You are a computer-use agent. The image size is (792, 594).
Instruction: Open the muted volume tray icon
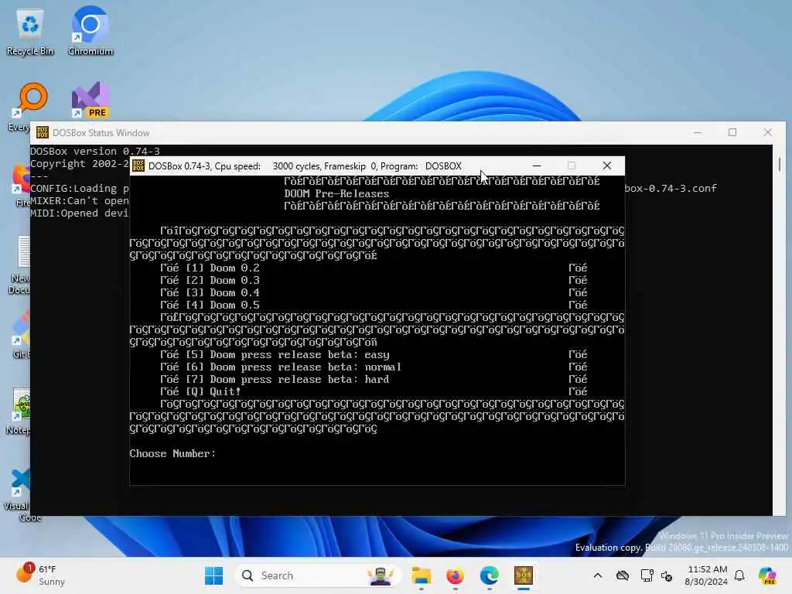click(x=666, y=575)
